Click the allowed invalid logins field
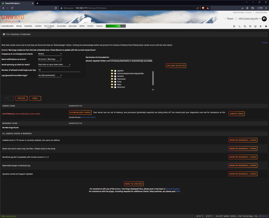 pos(59,70)
